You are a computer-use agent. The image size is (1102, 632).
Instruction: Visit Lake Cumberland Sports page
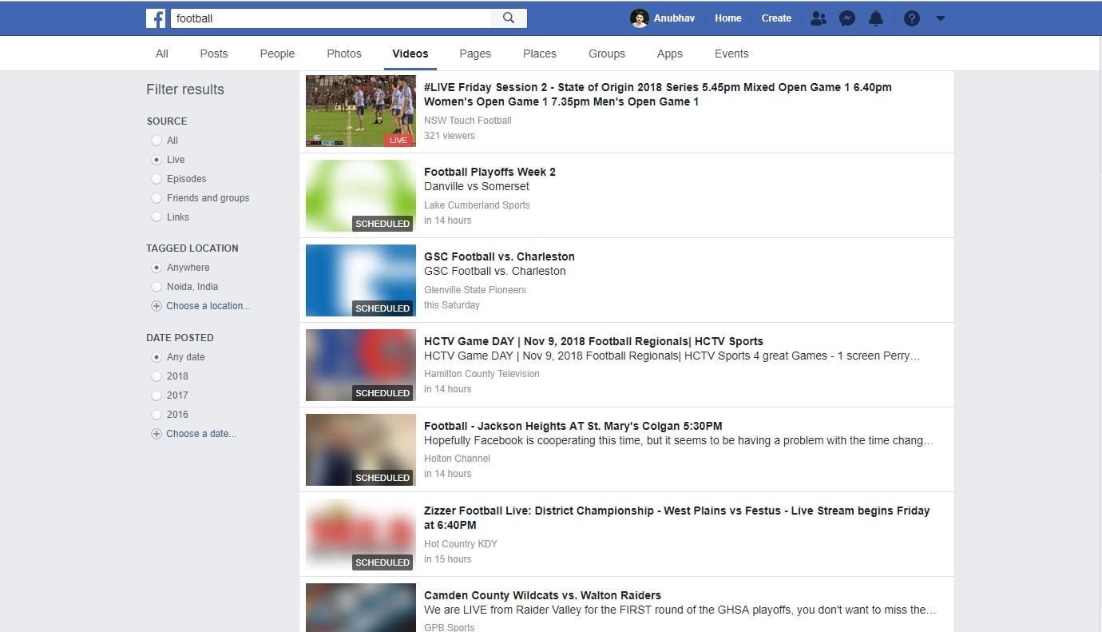click(x=477, y=205)
